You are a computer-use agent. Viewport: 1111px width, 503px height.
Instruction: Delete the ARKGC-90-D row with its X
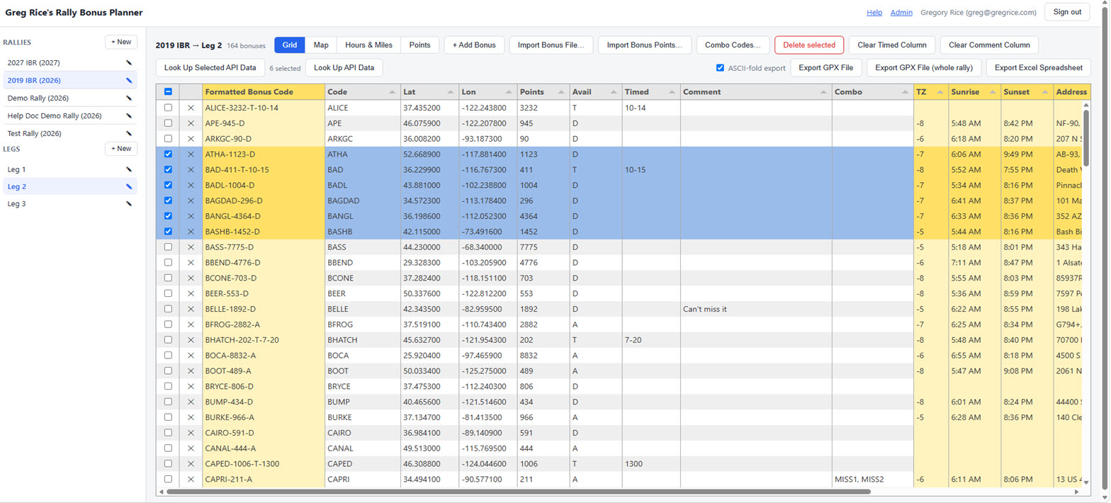pyautogui.click(x=191, y=139)
